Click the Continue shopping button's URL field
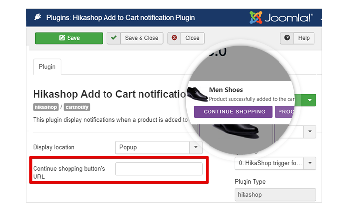 tap(159, 169)
